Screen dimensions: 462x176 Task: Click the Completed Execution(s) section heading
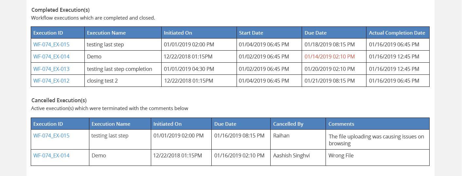[61, 10]
